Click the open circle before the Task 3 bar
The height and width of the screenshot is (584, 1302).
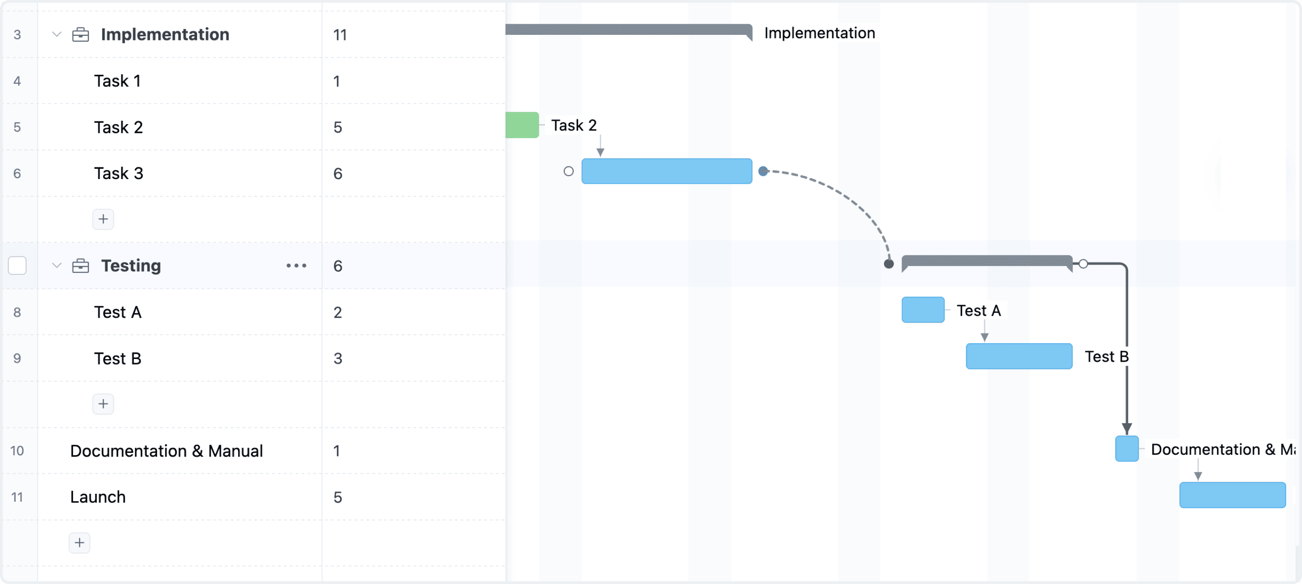tap(568, 171)
